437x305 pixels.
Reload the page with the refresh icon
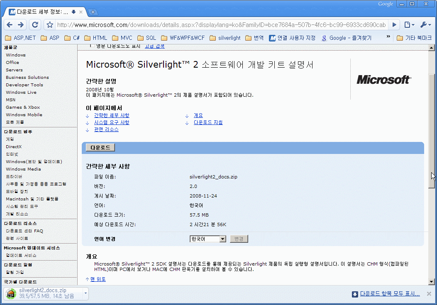click(x=35, y=25)
